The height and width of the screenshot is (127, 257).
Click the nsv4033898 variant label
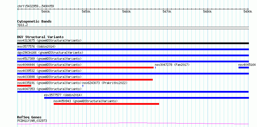point(49,77)
